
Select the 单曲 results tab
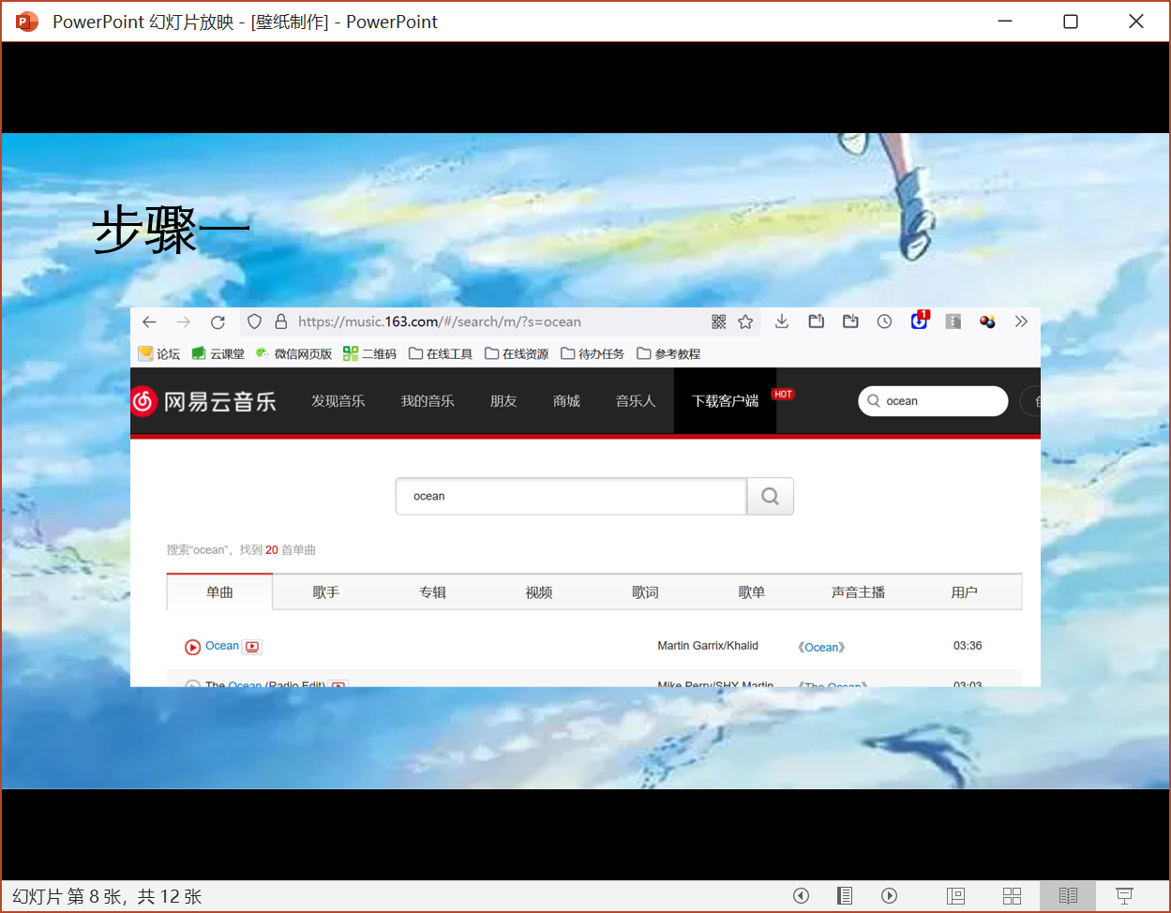(x=219, y=592)
